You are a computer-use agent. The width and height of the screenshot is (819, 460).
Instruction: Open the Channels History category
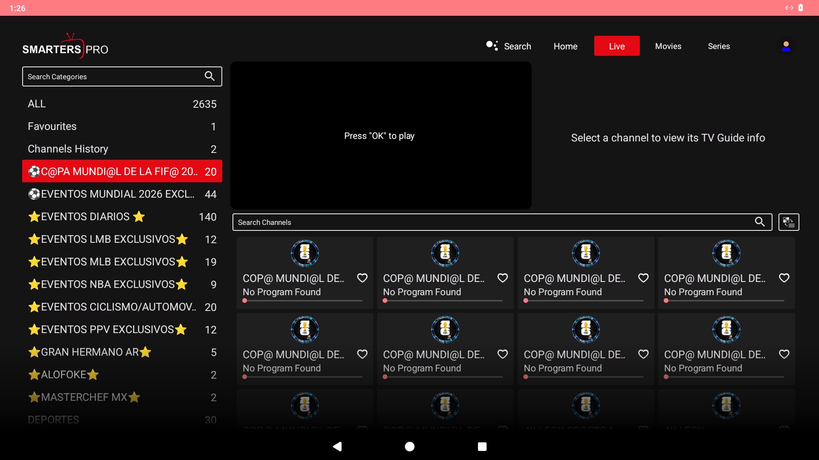[x=122, y=149]
